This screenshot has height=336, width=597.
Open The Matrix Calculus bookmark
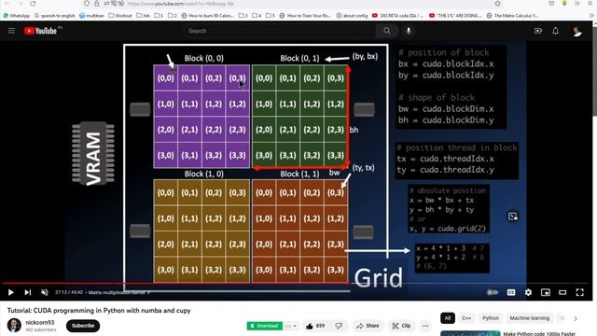(x=512, y=16)
